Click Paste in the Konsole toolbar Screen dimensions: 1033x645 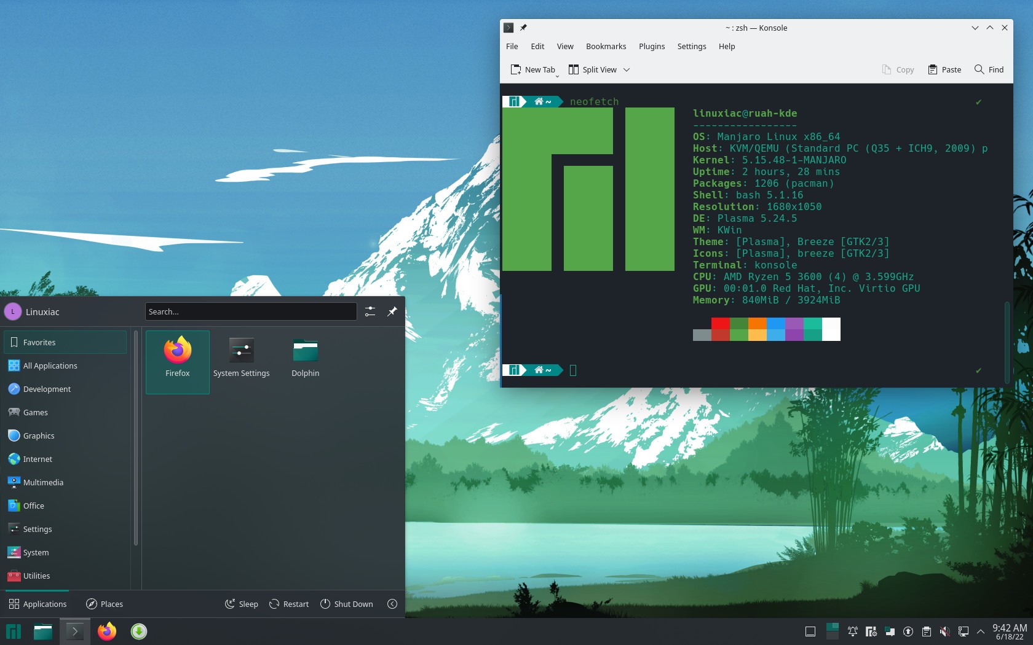tap(944, 69)
